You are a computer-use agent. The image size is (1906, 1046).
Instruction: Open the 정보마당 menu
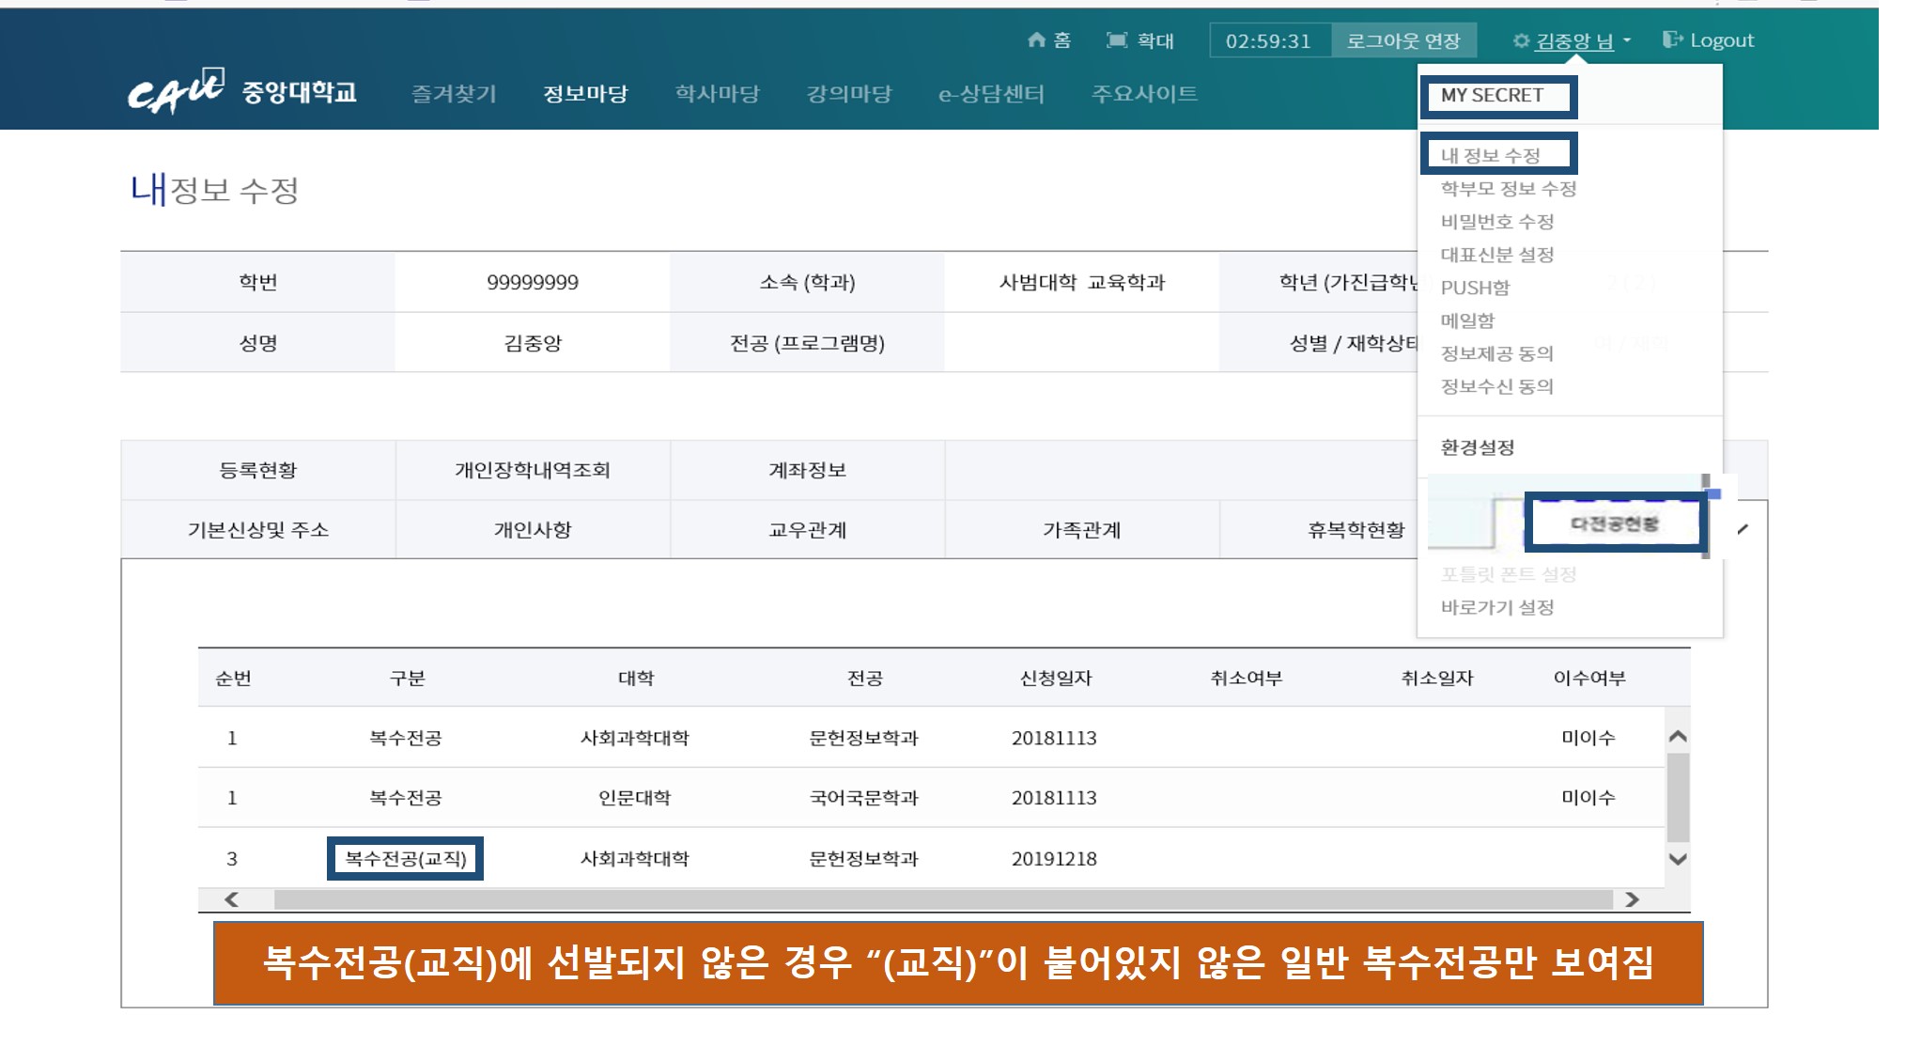pos(585,93)
